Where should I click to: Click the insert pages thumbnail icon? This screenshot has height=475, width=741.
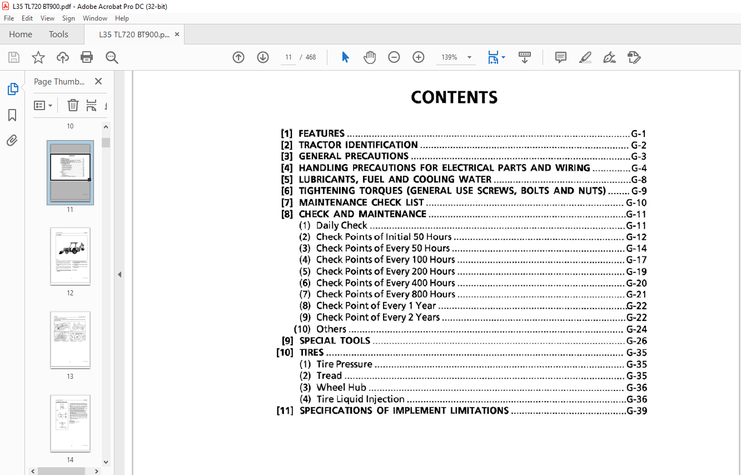pos(92,105)
